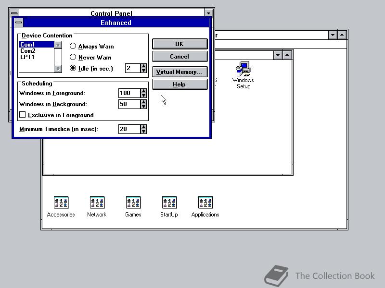Click the Idle seconds value field
Screen dimensions: 385x288
(x=133, y=68)
